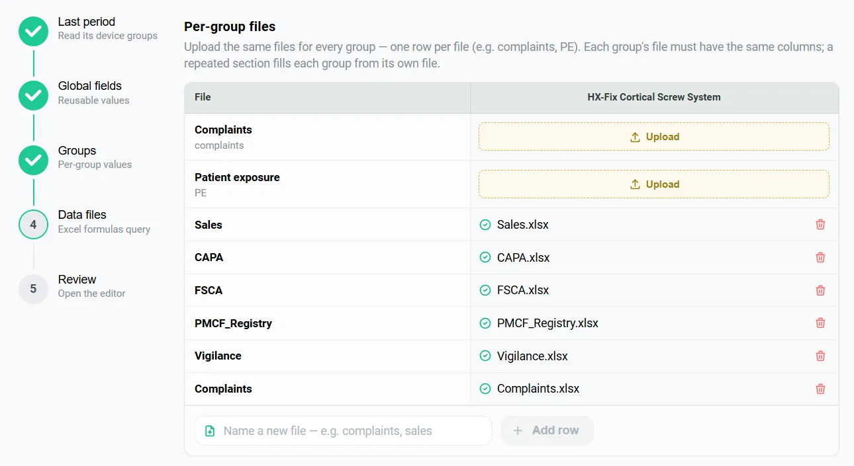Click the PMCF_Registry row label
The height and width of the screenshot is (466, 854).
tap(233, 323)
